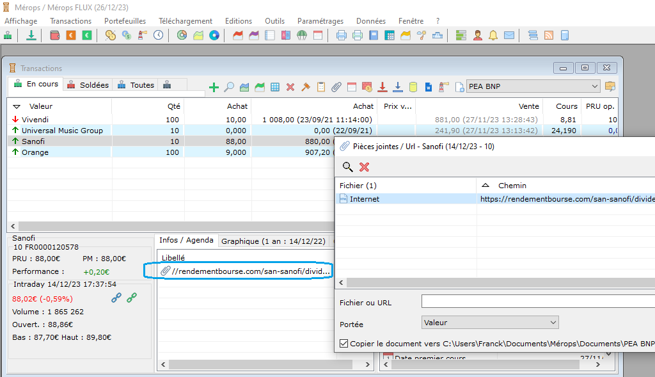
Task: Open the Portefeuilles menu
Action: [x=125, y=21]
